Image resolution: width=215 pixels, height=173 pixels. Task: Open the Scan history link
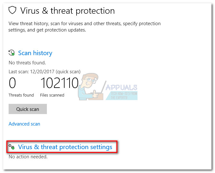tap(35, 53)
